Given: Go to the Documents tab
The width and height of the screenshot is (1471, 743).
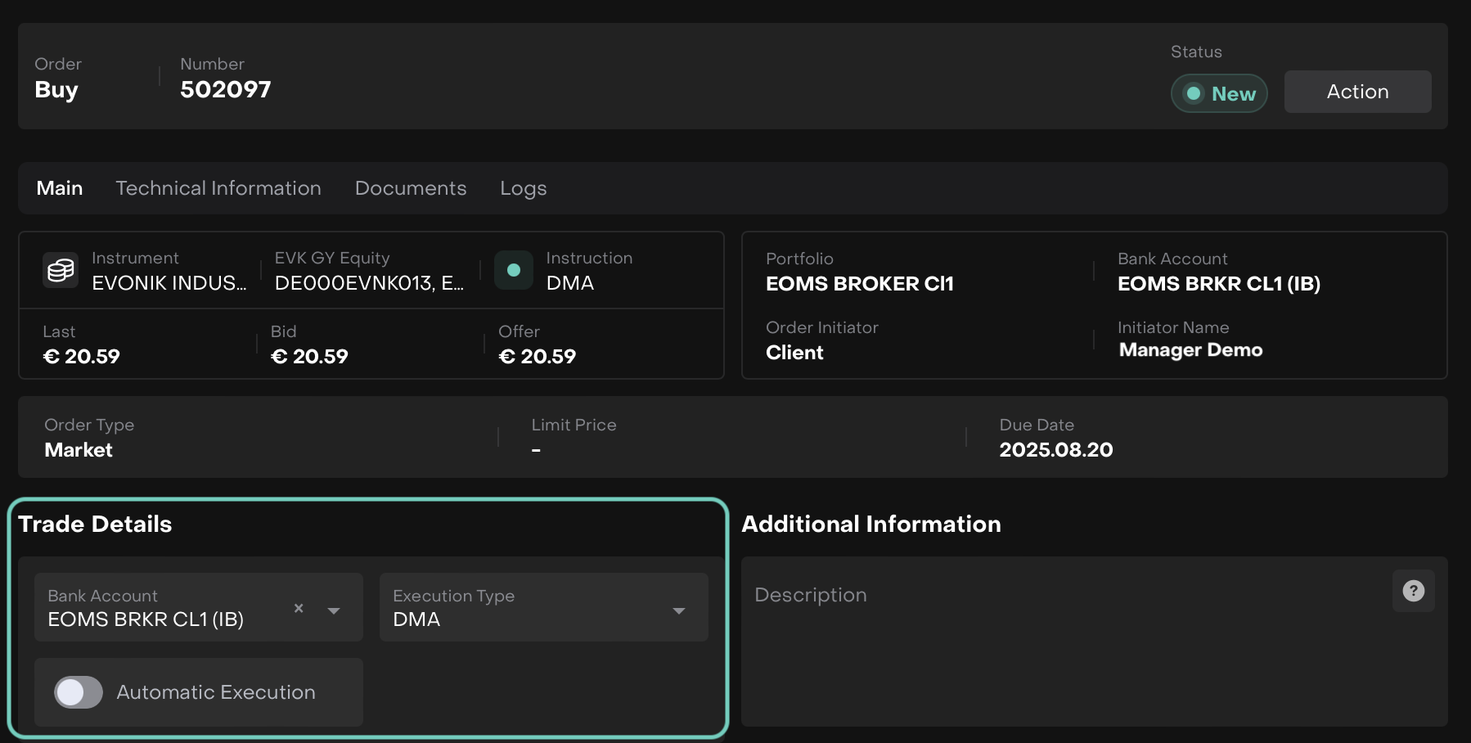Looking at the screenshot, I should point(411,188).
